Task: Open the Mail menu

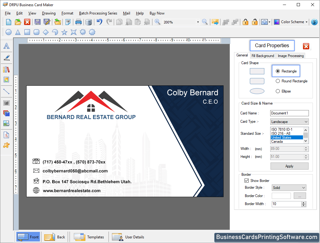Action: [126, 13]
